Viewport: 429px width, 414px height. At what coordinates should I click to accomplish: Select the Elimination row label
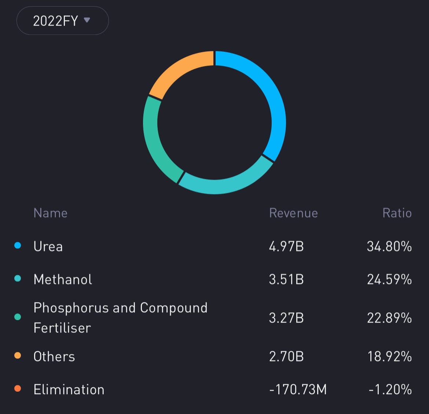click(x=69, y=389)
